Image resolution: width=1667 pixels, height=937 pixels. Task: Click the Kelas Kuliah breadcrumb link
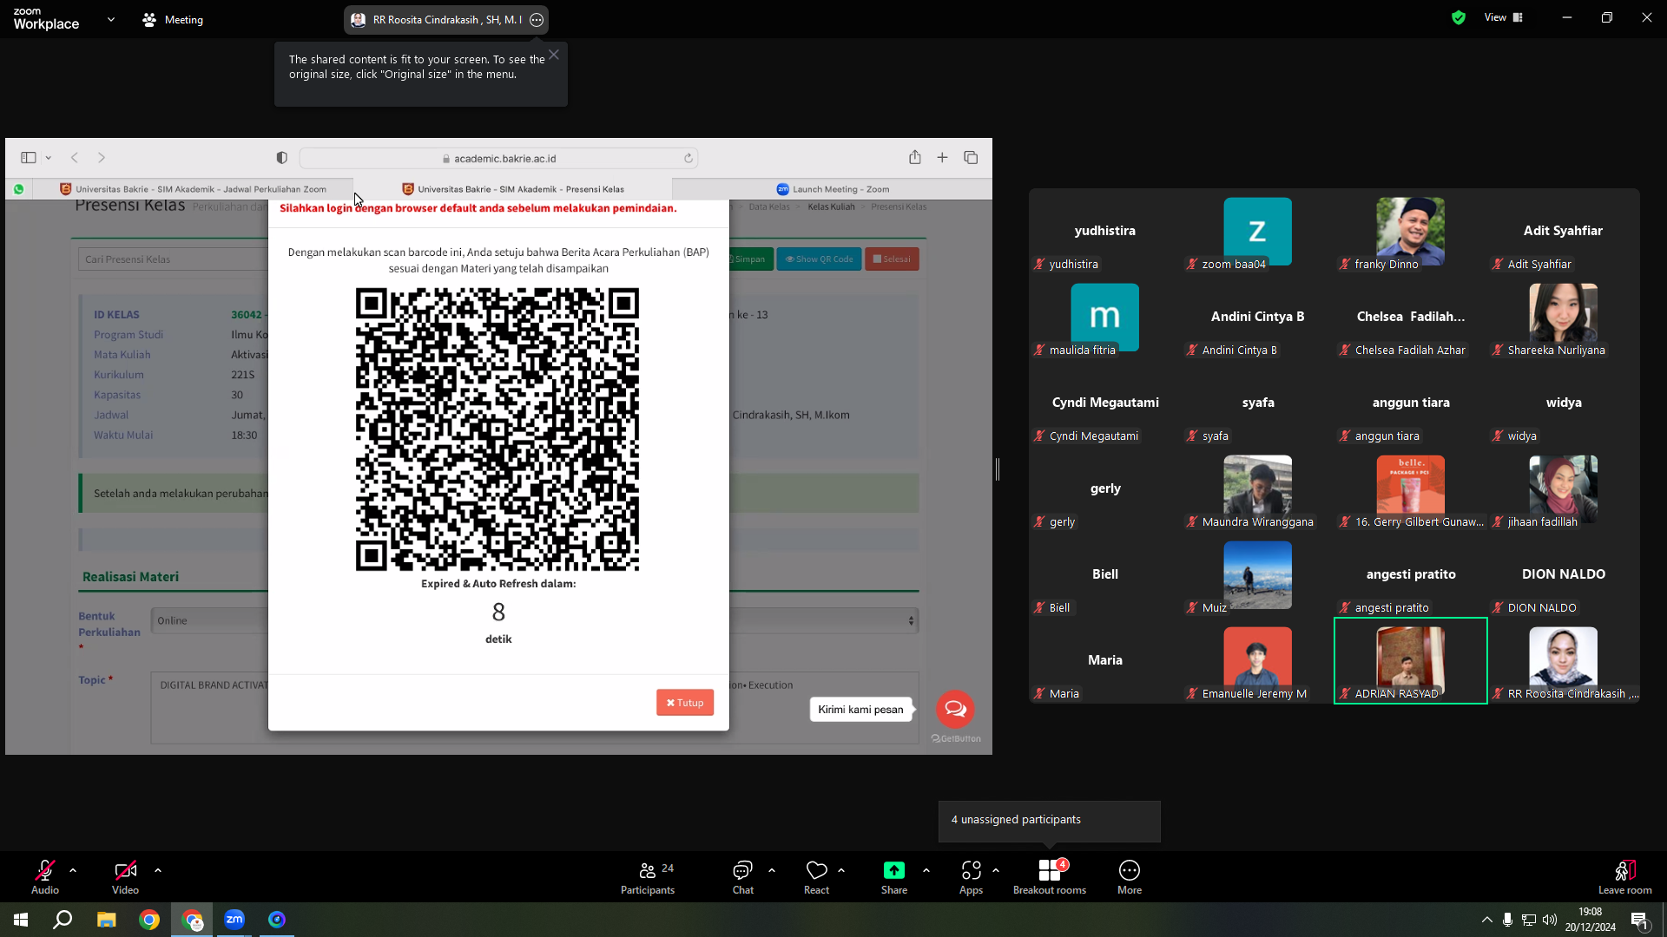[x=831, y=207]
